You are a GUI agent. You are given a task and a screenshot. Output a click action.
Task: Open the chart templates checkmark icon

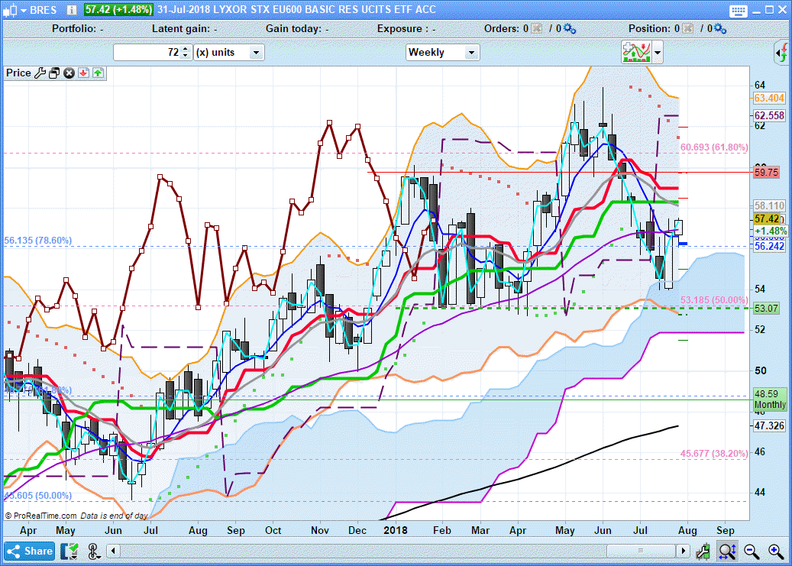coord(70,551)
